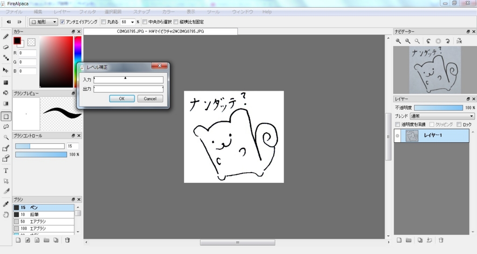Undock the ブラシコントロール panel

click(73, 135)
